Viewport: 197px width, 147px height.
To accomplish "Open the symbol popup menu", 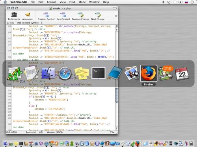I will (x=30, y=23).
